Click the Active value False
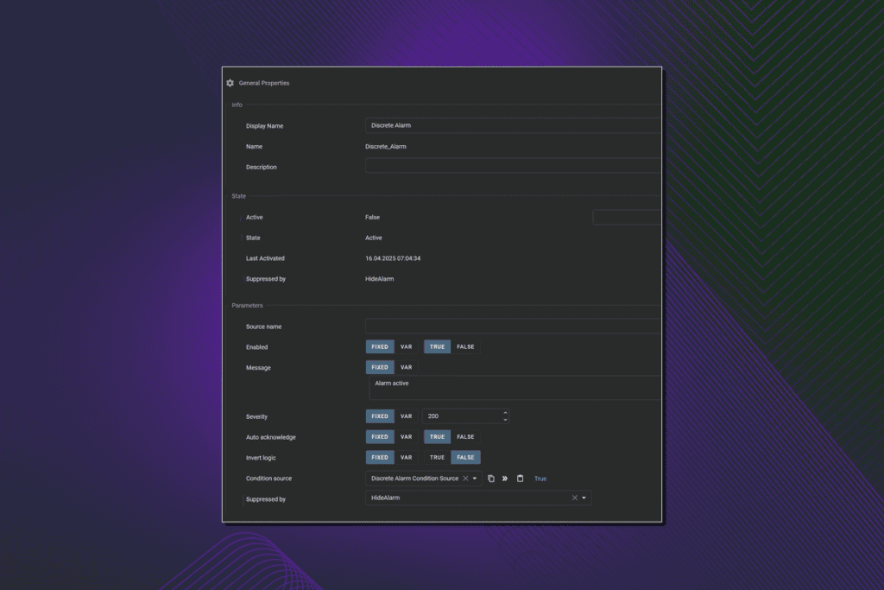This screenshot has height=590, width=884. click(372, 217)
